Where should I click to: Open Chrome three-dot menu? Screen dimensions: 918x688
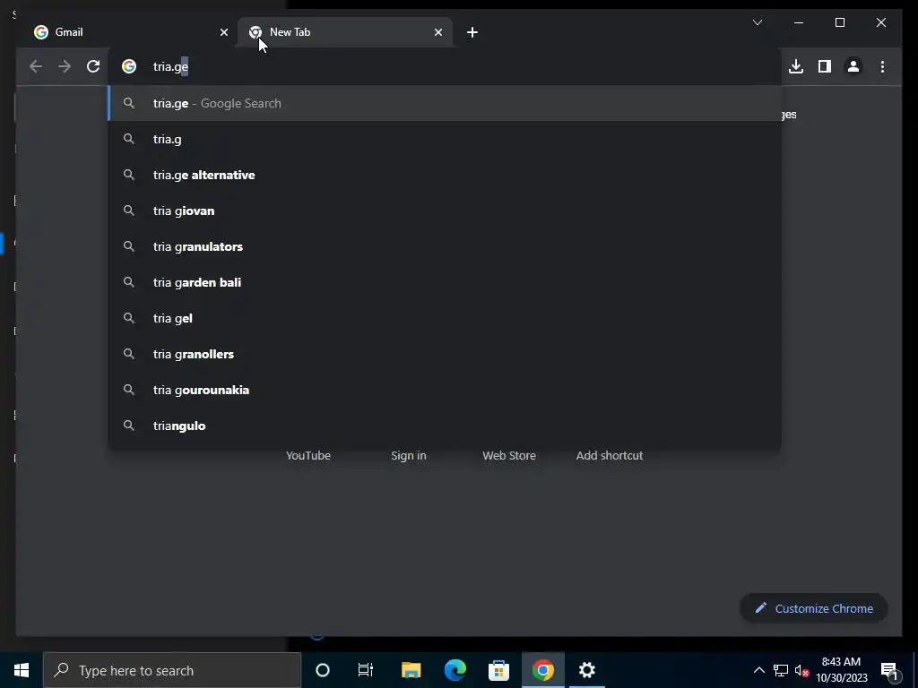882,66
